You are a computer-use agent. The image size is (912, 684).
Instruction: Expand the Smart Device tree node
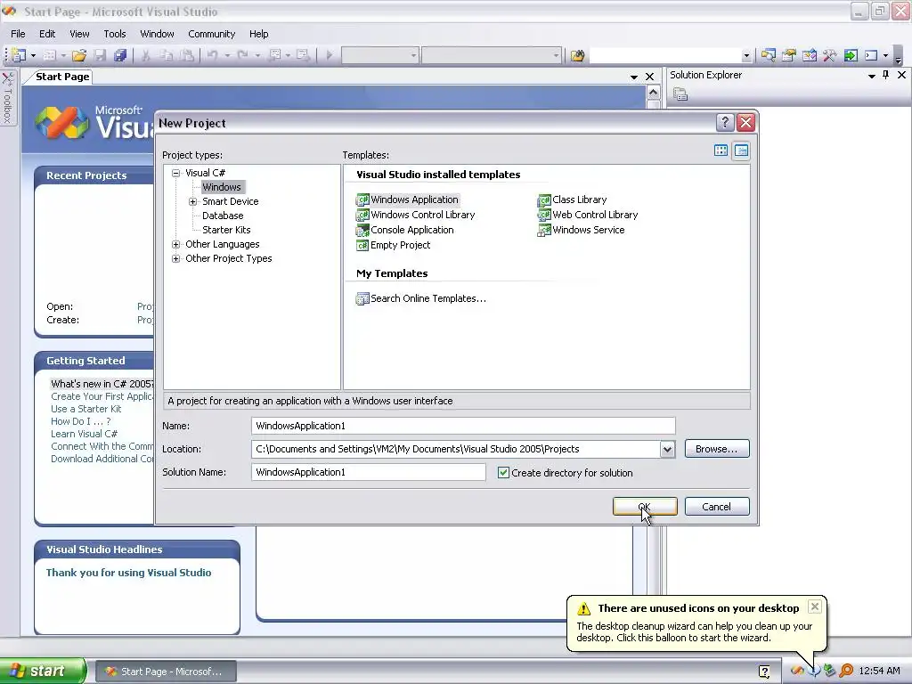tap(192, 201)
